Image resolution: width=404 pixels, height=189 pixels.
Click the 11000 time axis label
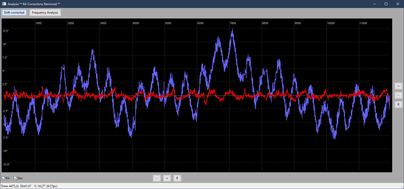[x=363, y=23]
